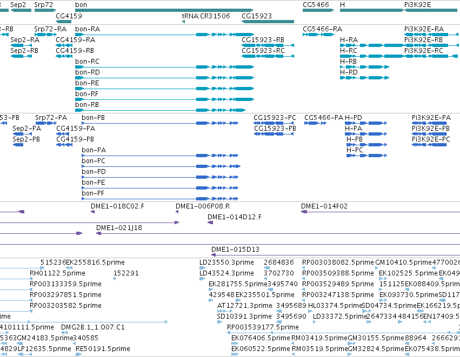Select the bon-PD protein label

tap(94, 171)
